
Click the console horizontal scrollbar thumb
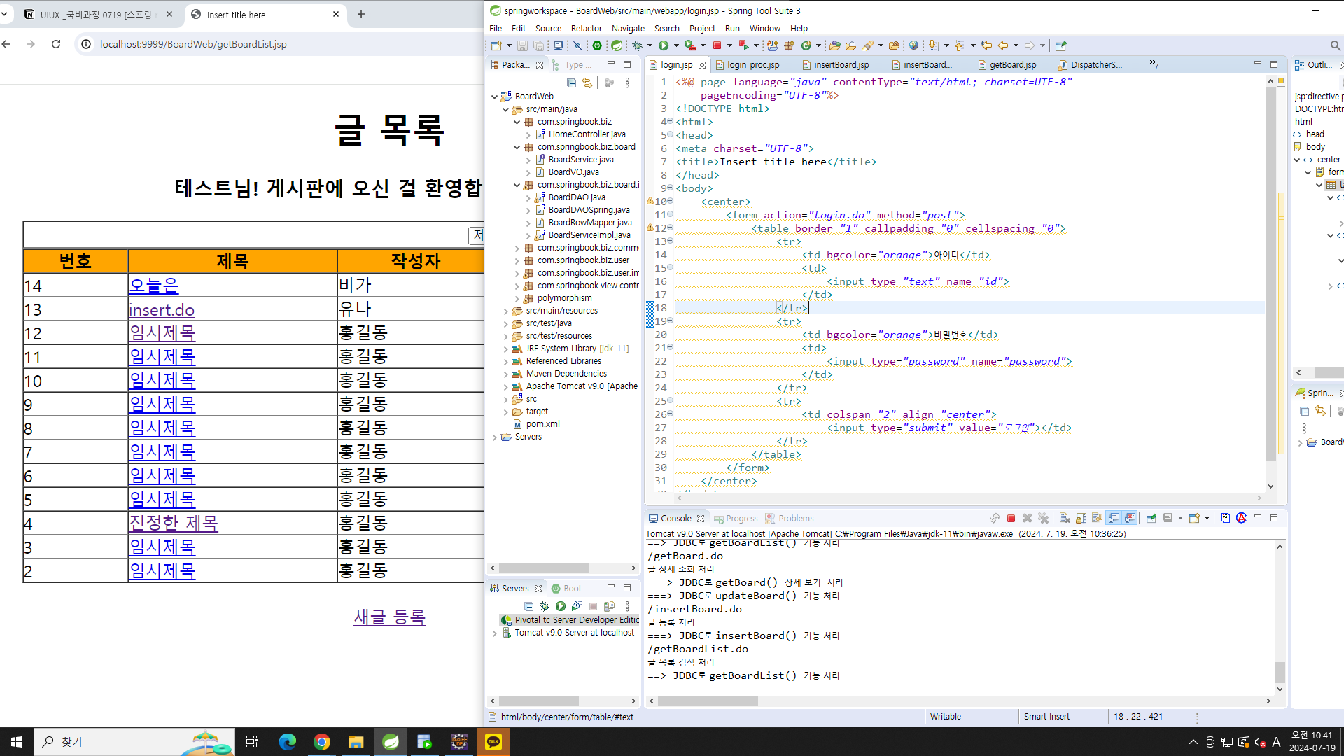tap(707, 701)
